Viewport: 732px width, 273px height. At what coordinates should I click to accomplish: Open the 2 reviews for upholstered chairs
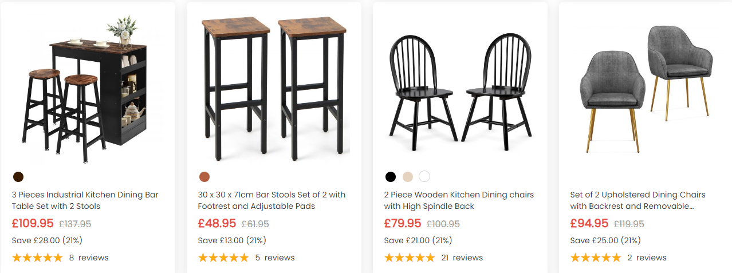tap(647, 258)
